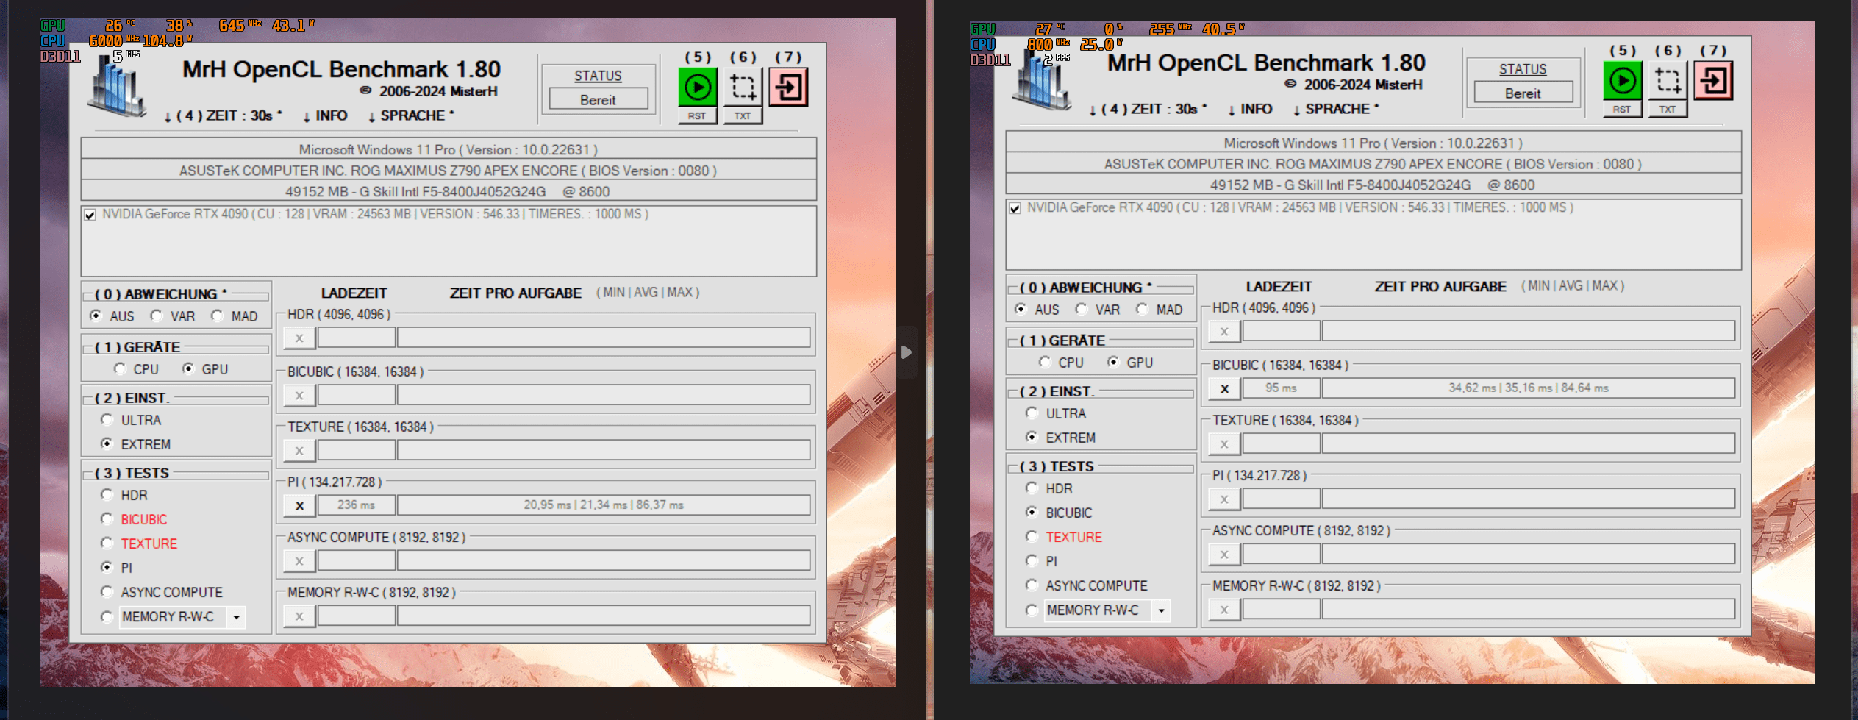Select TEXTURE test radio in right window

coord(1032,536)
